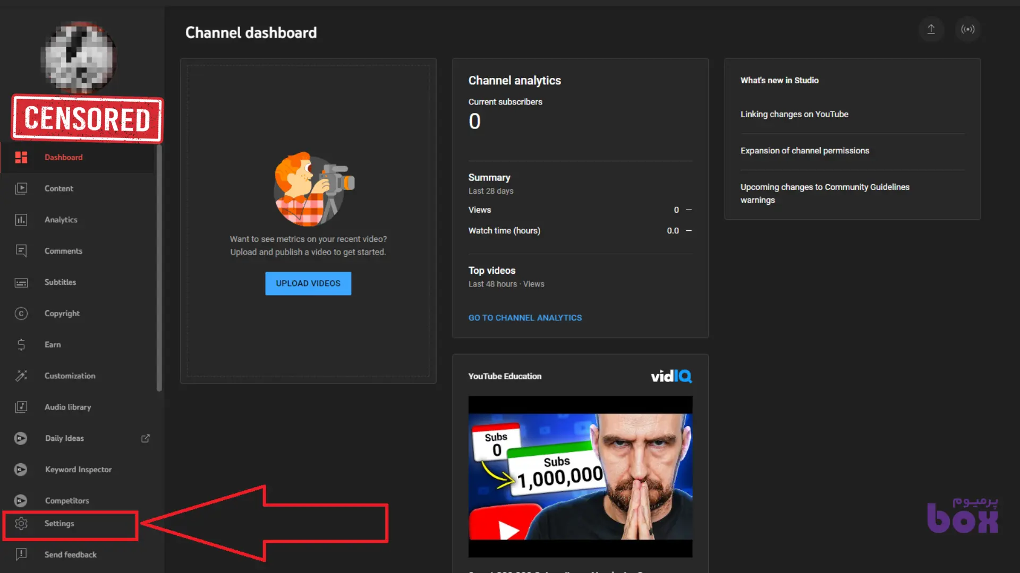Screen dimensions: 1020x573
Task: Click the Dashboard grid icon
Action: tap(21, 158)
